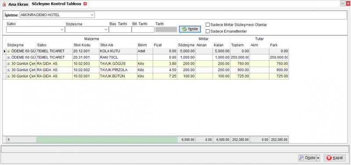The width and height of the screenshot is (351, 165).
Task: Click the home icon on Ana Ekran tab
Action: pyautogui.click(x=4, y=4)
